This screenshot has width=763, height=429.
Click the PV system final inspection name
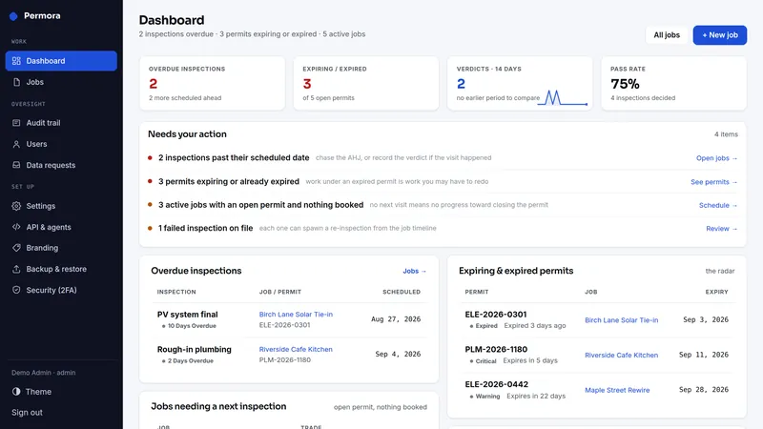pos(187,315)
